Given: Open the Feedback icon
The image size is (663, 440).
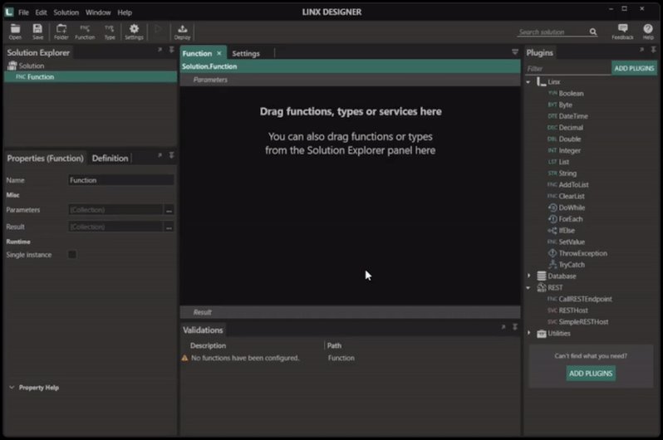Looking at the screenshot, I should tap(622, 32).
